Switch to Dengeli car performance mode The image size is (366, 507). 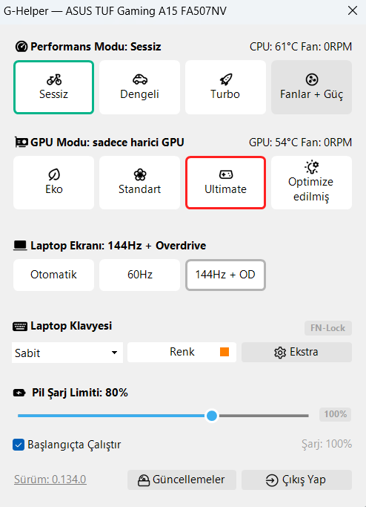click(139, 88)
